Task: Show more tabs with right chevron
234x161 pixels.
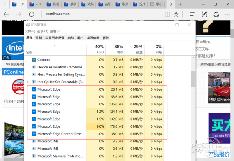Action: 171,4
